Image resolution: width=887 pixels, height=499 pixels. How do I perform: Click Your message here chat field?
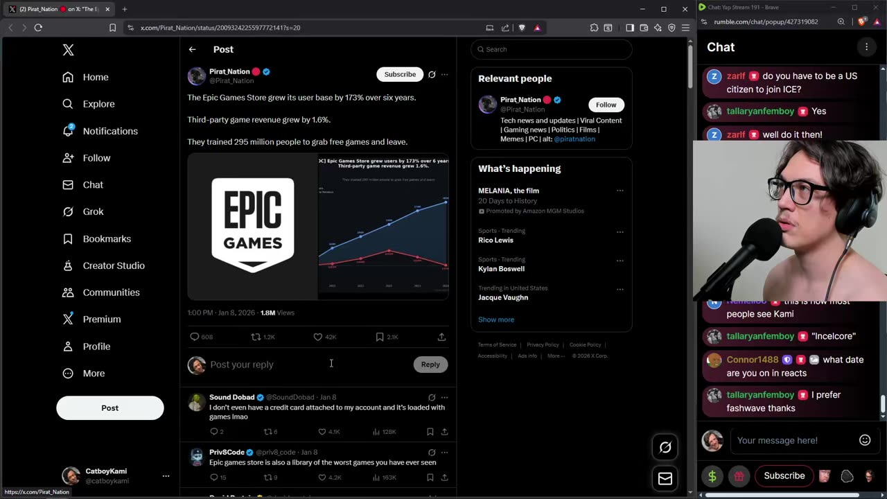click(x=793, y=441)
